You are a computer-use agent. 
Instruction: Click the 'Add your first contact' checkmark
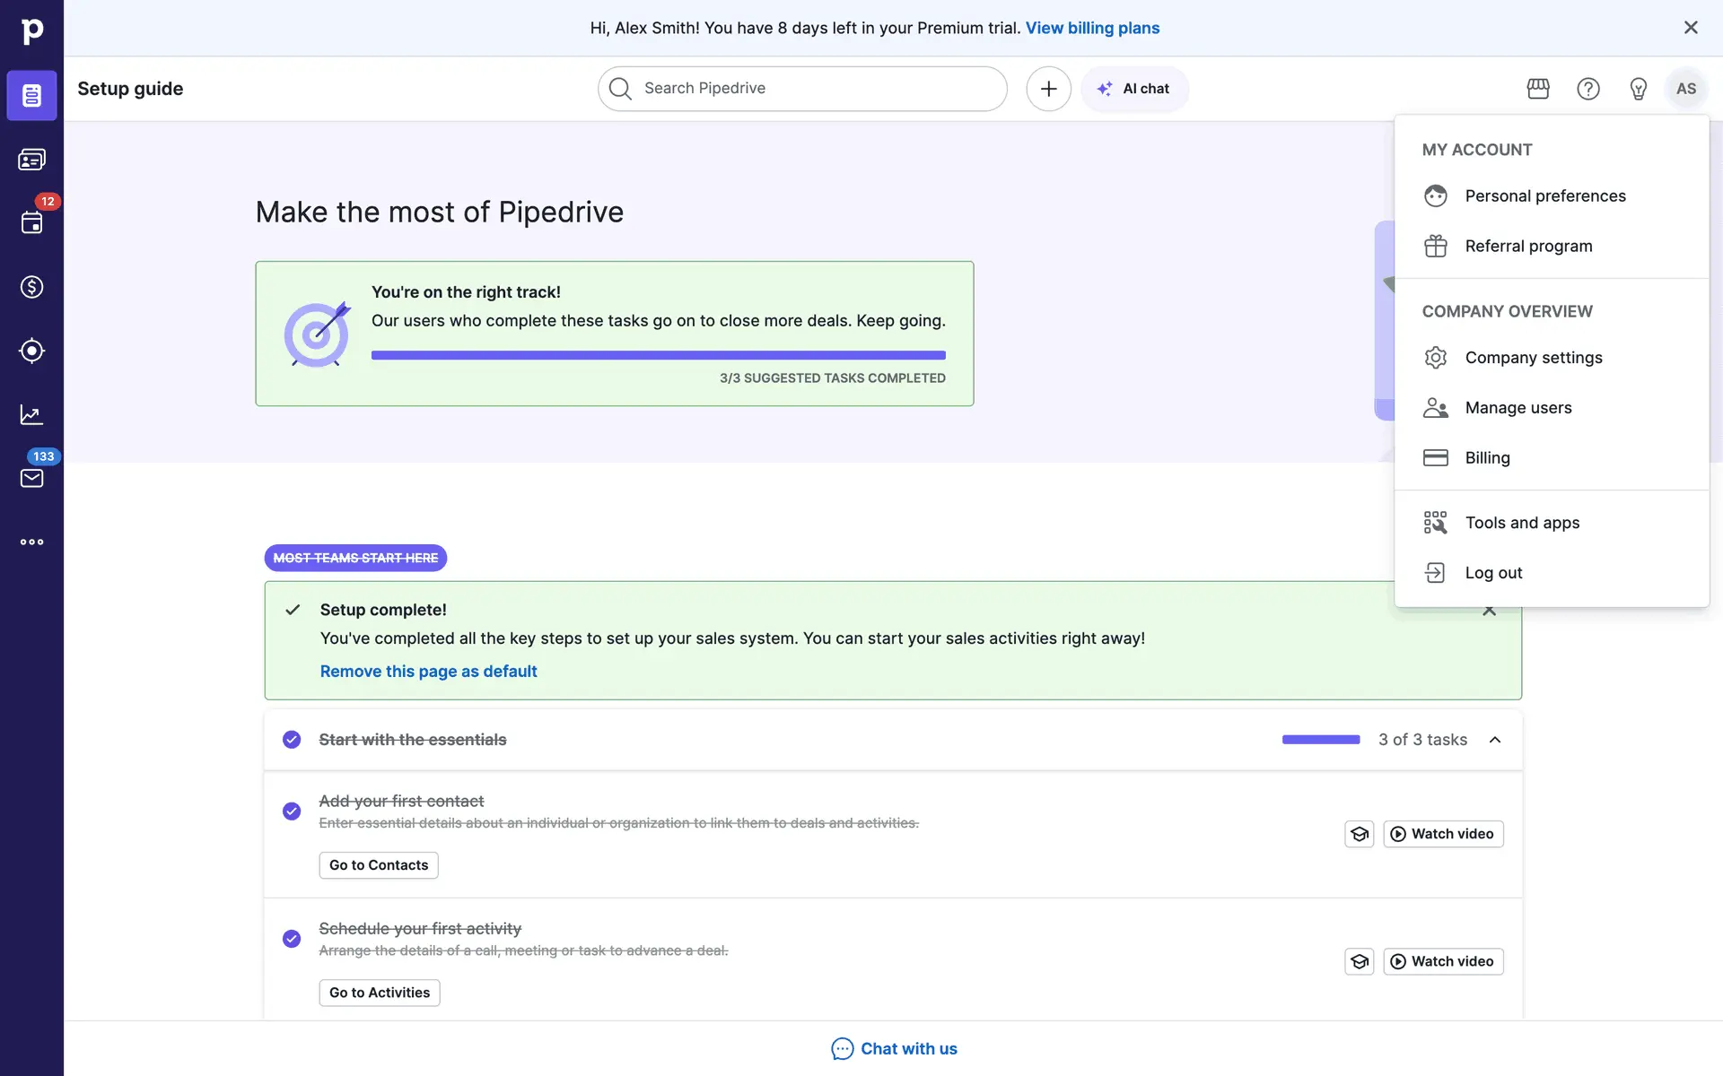pos(292,811)
